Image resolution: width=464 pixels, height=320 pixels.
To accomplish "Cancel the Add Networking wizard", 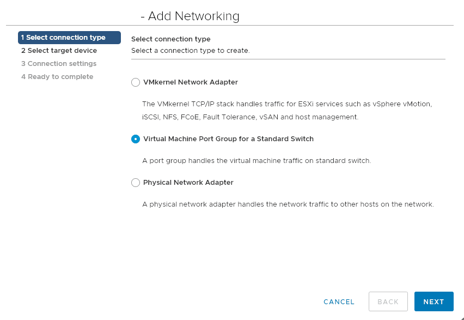I will pos(339,301).
